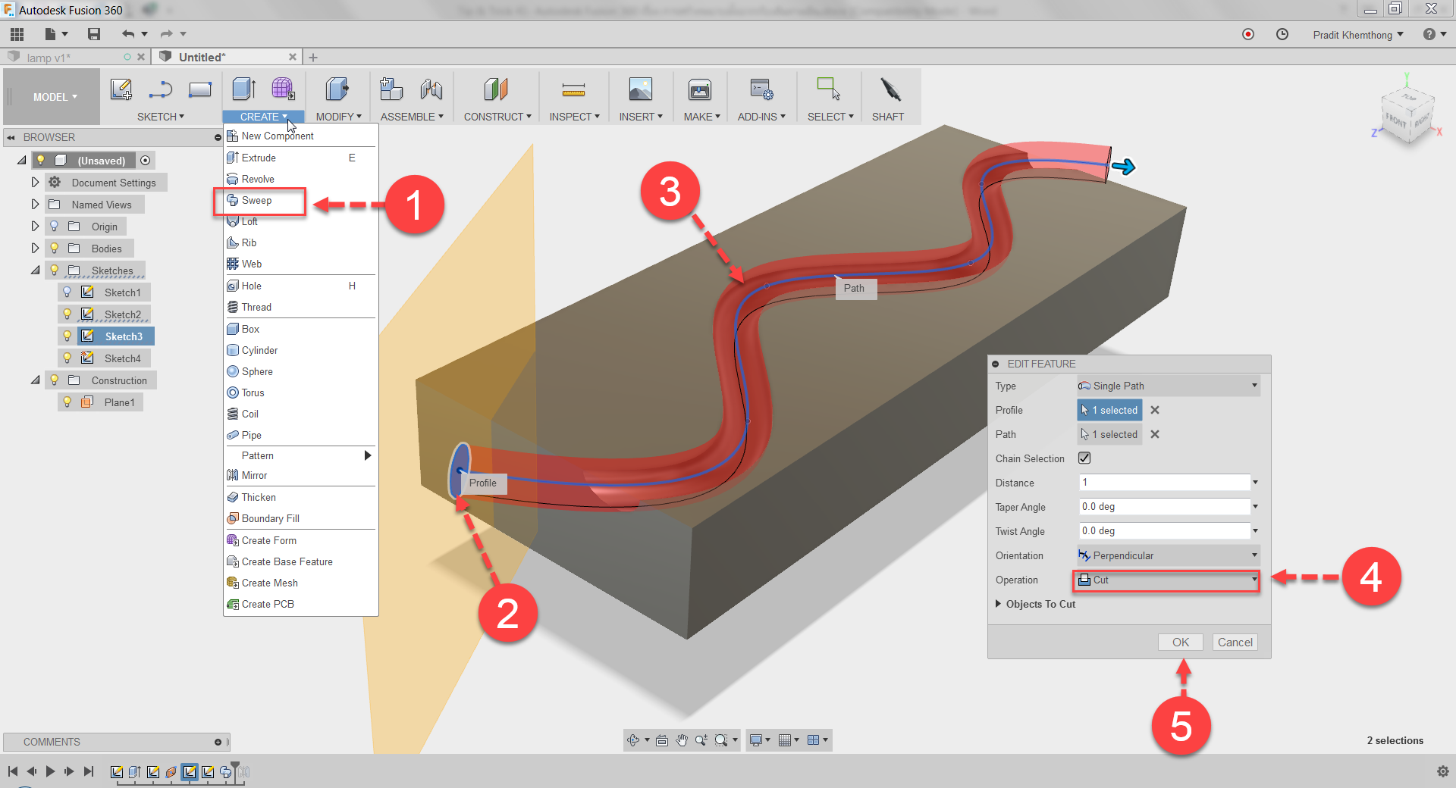Select the Loft command

pyautogui.click(x=249, y=221)
